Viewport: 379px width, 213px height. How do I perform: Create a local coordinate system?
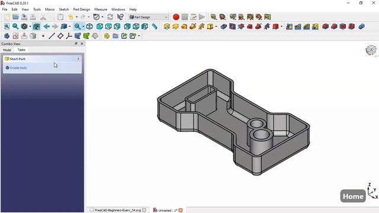click(69, 36)
